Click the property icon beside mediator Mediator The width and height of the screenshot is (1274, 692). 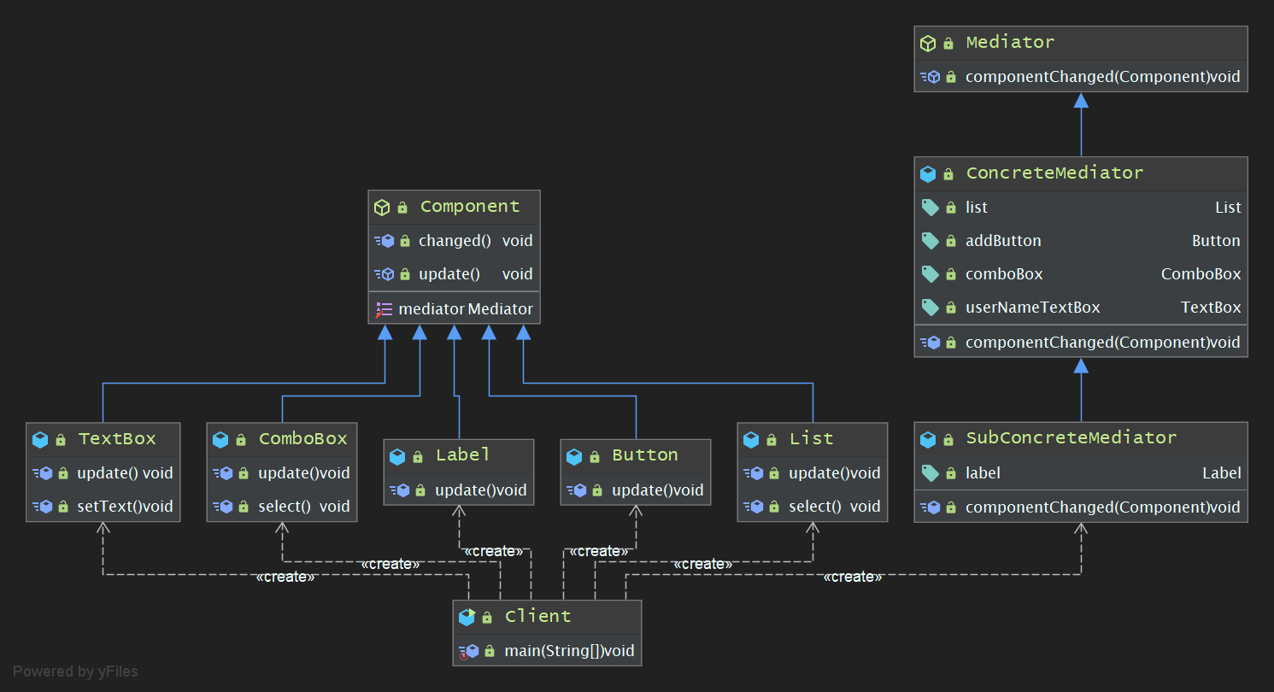click(384, 309)
